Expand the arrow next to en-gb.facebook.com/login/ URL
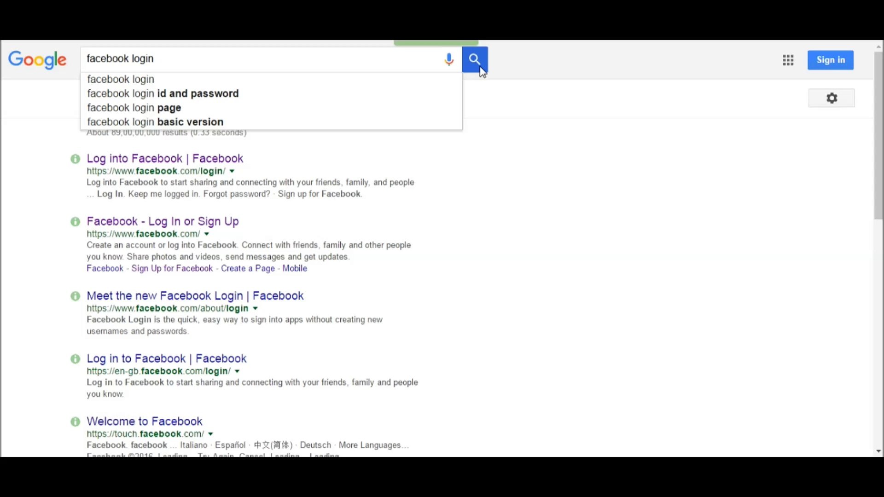Image resolution: width=884 pixels, height=497 pixels. 237,371
